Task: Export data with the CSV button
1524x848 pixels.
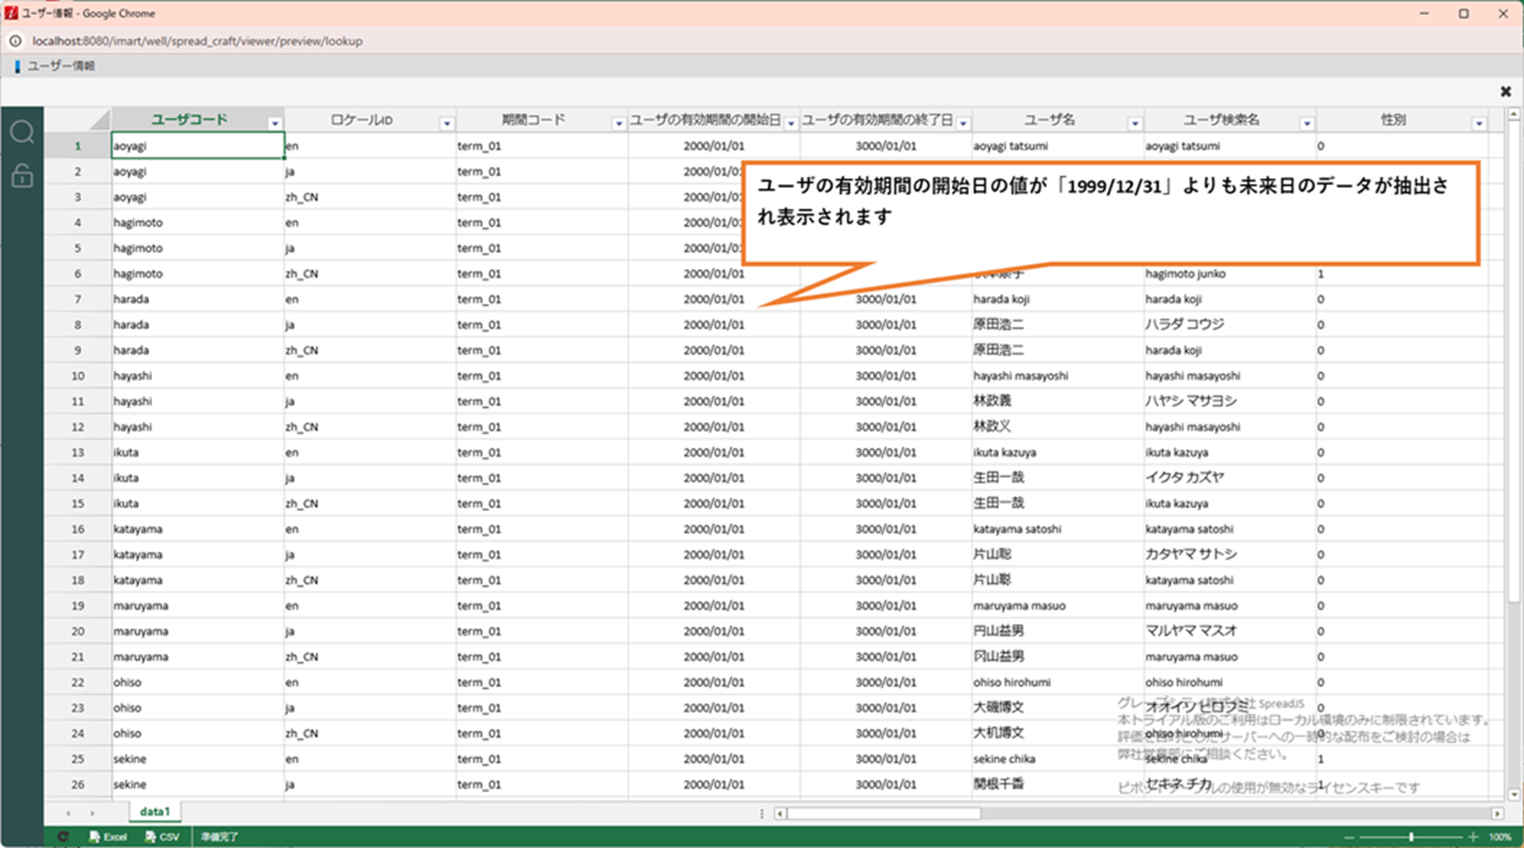Action: click(x=162, y=837)
